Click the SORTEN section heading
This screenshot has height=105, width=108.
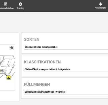pos(32,40)
